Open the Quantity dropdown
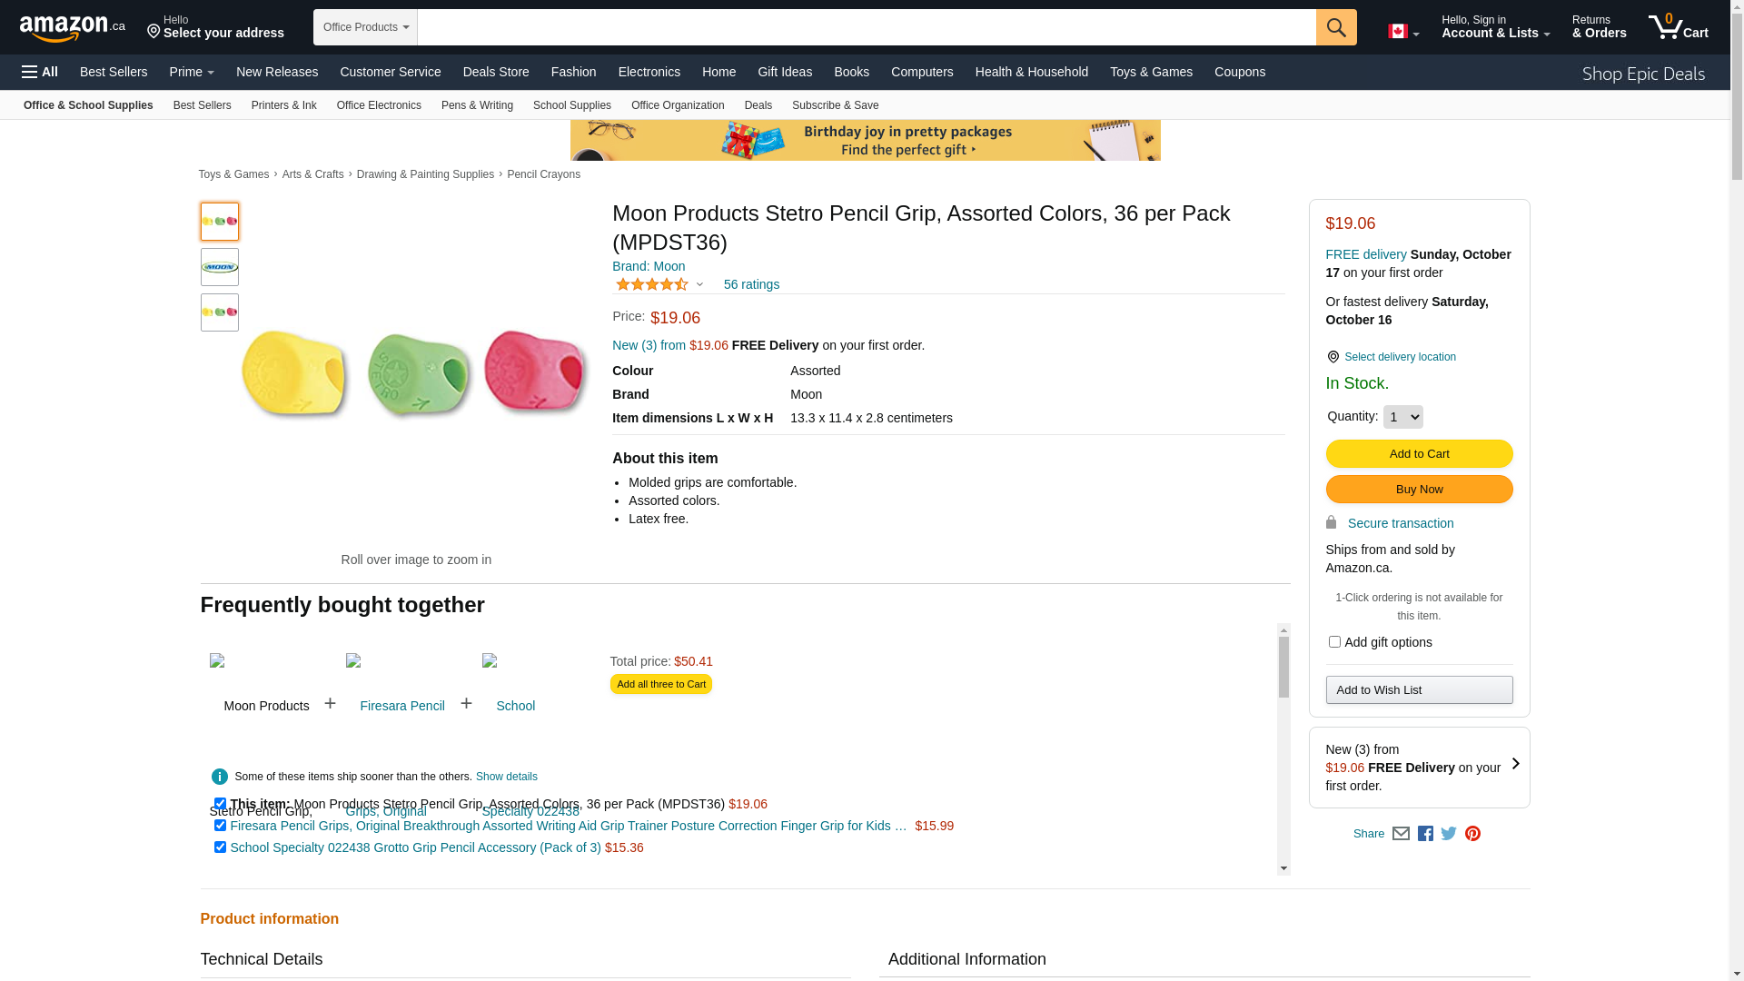 tap(1402, 417)
